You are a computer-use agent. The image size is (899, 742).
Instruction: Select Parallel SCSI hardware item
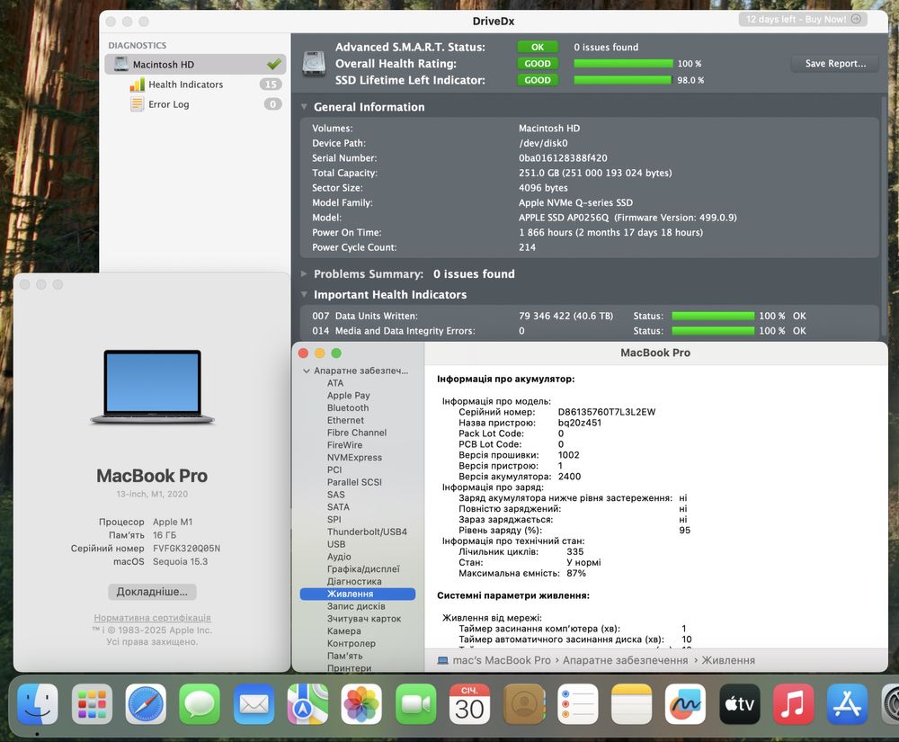(x=354, y=482)
